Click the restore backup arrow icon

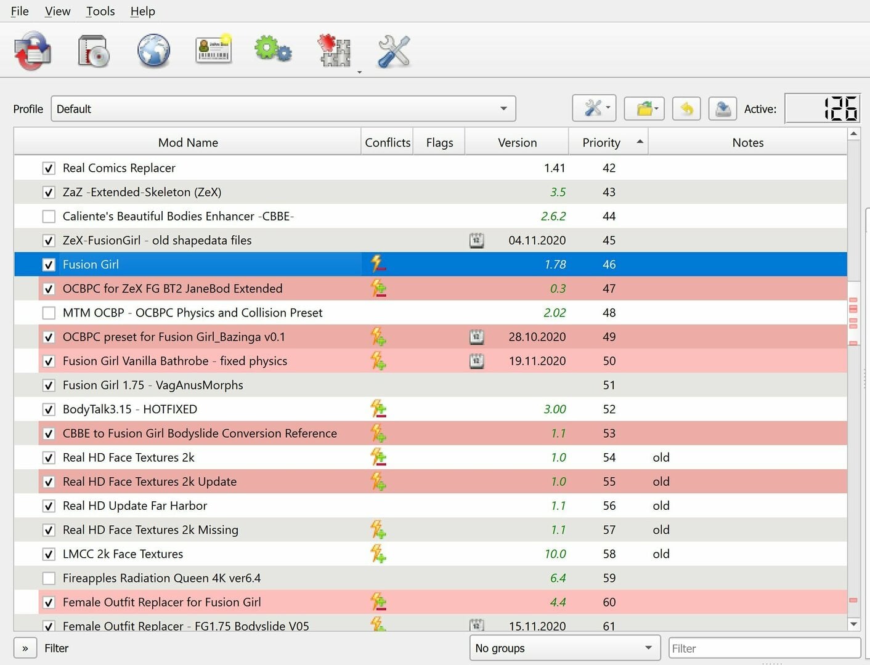coord(686,109)
